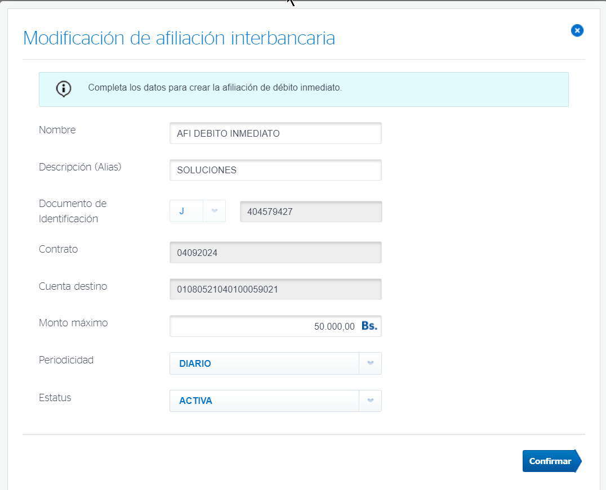This screenshot has height=490, width=606.
Task: Click the Nombre input field
Action: click(x=275, y=133)
